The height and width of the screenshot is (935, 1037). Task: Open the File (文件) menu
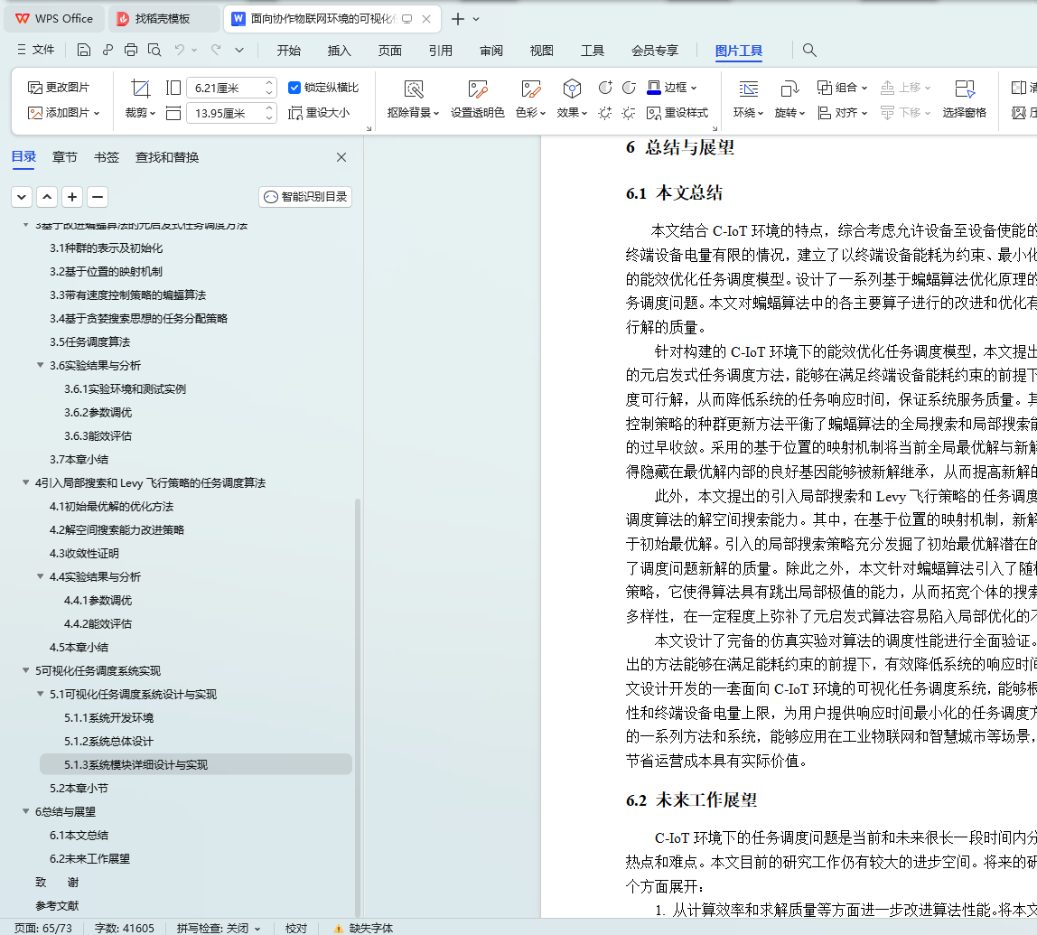click(x=36, y=51)
